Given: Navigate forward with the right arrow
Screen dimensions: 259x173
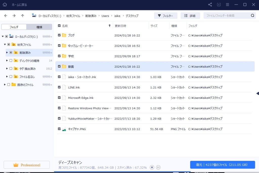Looking at the screenshot, I should [x=14, y=16].
